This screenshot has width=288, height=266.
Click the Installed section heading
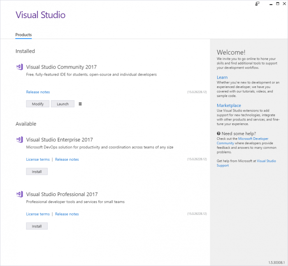coord(25,51)
